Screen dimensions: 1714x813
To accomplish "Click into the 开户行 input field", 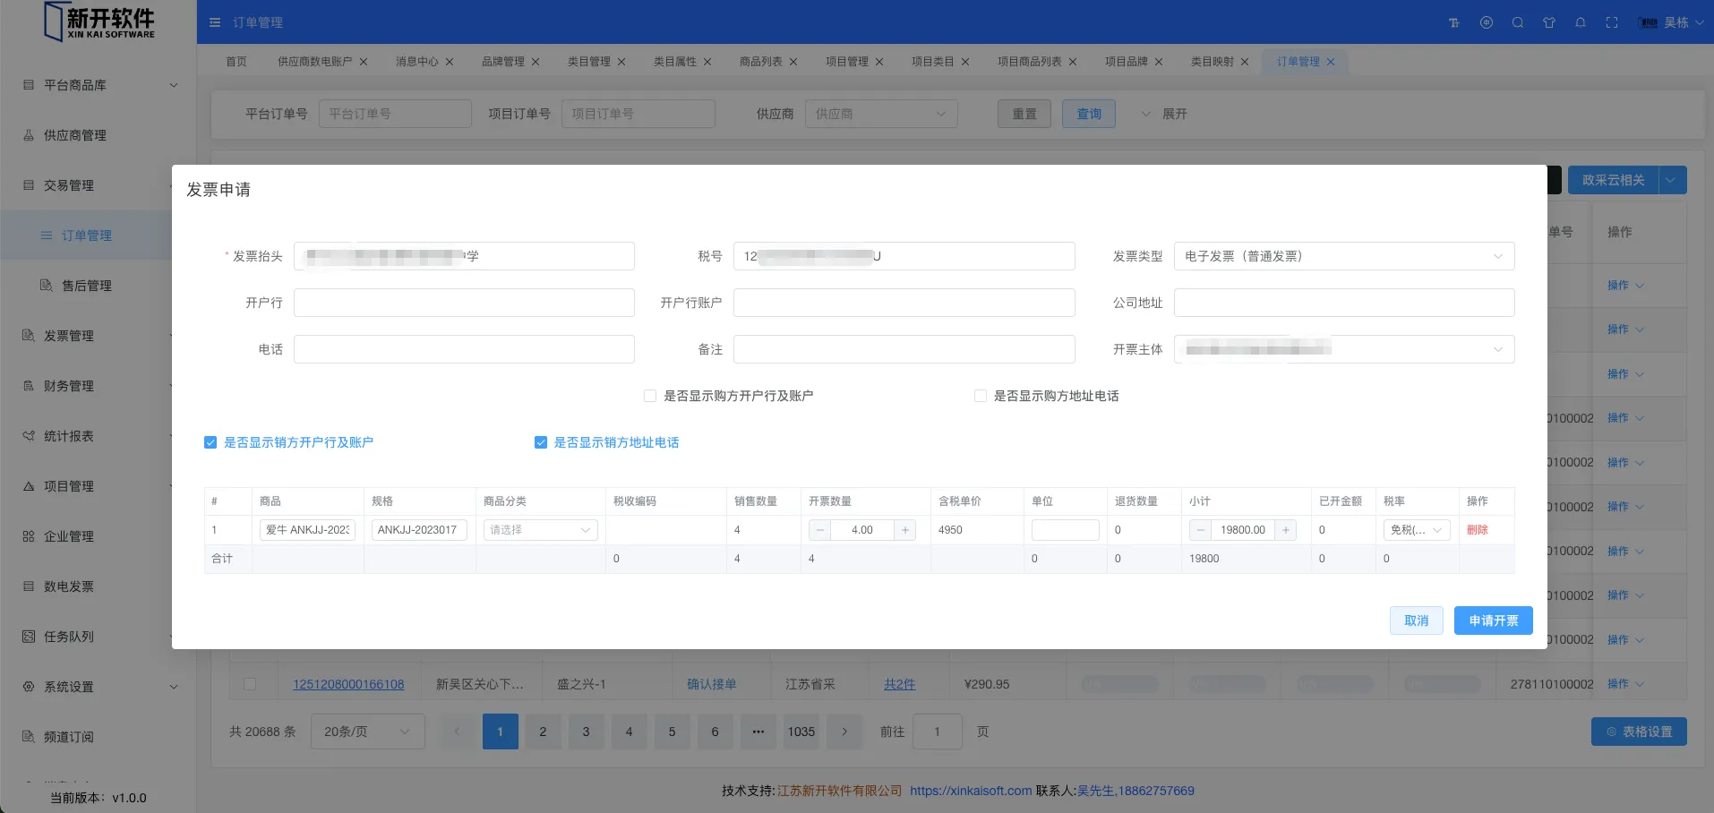I will (464, 303).
